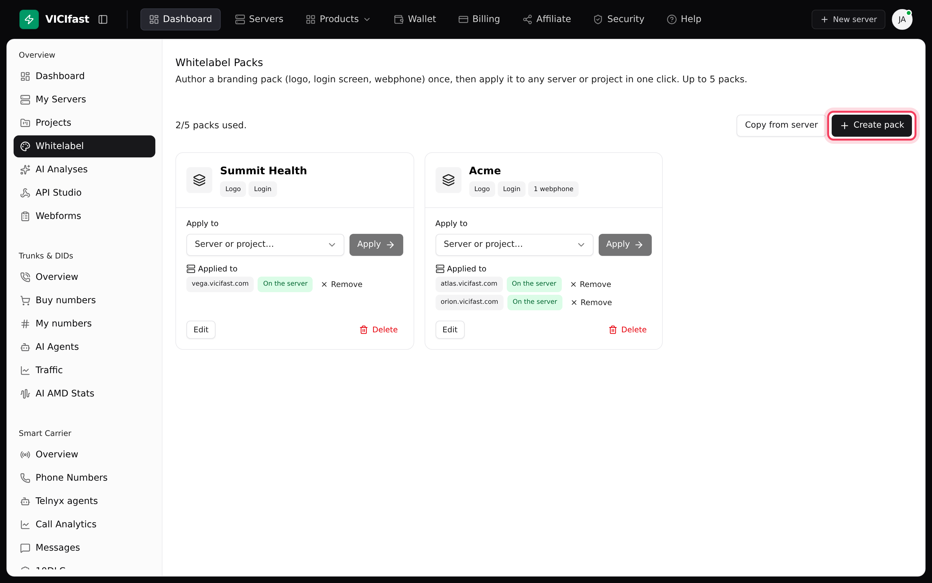Open API Studio in the sidebar

point(84,192)
